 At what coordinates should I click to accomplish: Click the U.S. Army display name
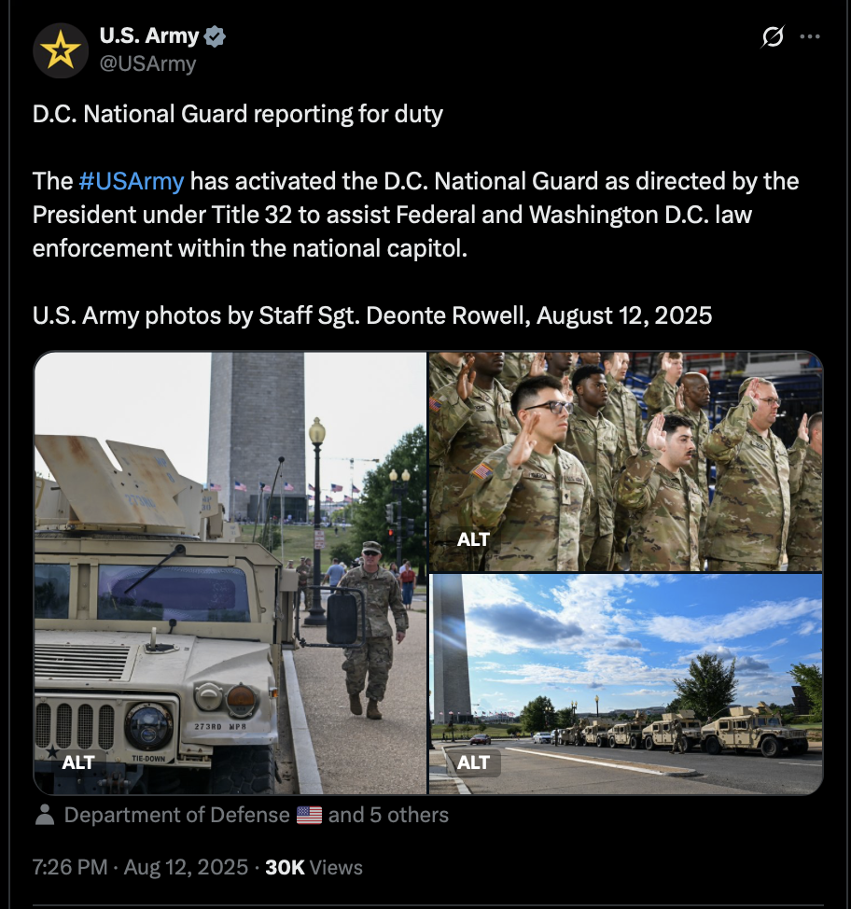(x=149, y=36)
